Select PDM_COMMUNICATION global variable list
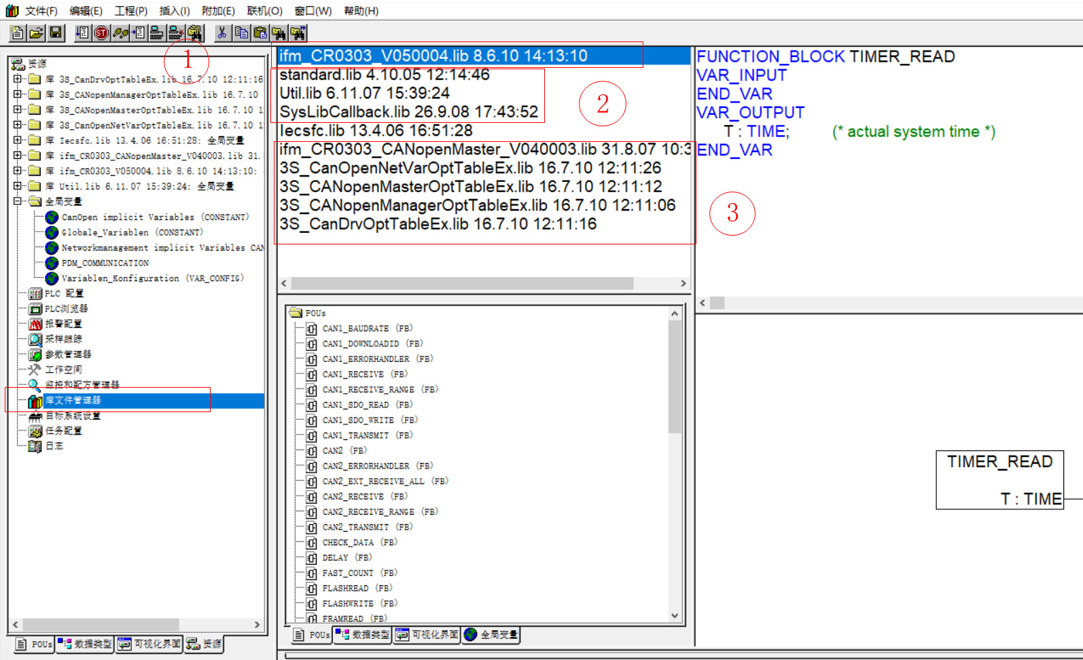 [x=105, y=263]
